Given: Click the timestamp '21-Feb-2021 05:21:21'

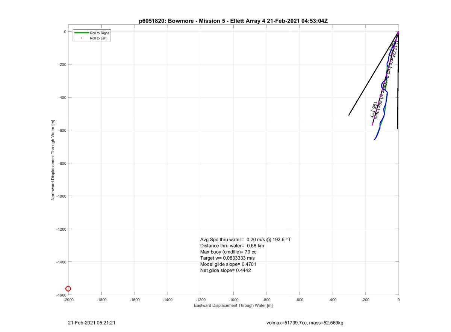Looking at the screenshot, I should (91, 323).
